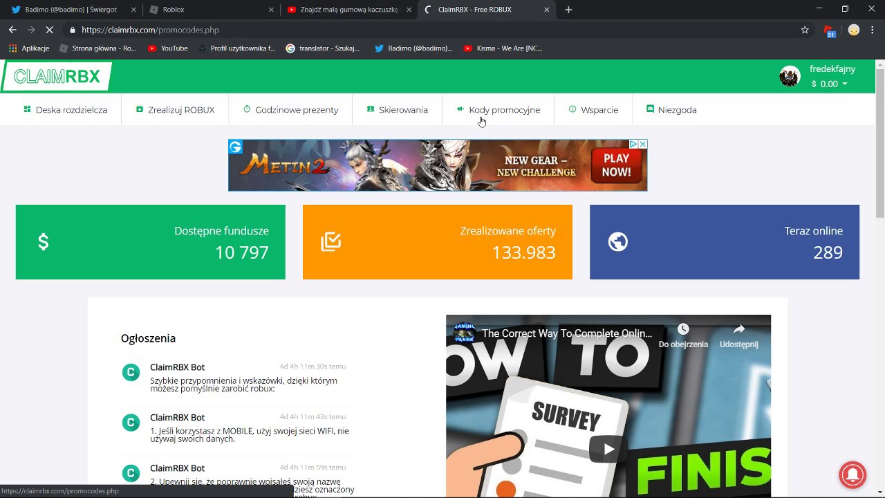Image resolution: width=885 pixels, height=498 pixels.
Task: Open the Badimo Twitter bookmark
Action: pyautogui.click(x=413, y=48)
